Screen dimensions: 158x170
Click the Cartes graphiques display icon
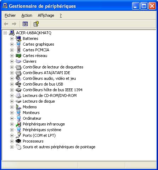coord(18,44)
